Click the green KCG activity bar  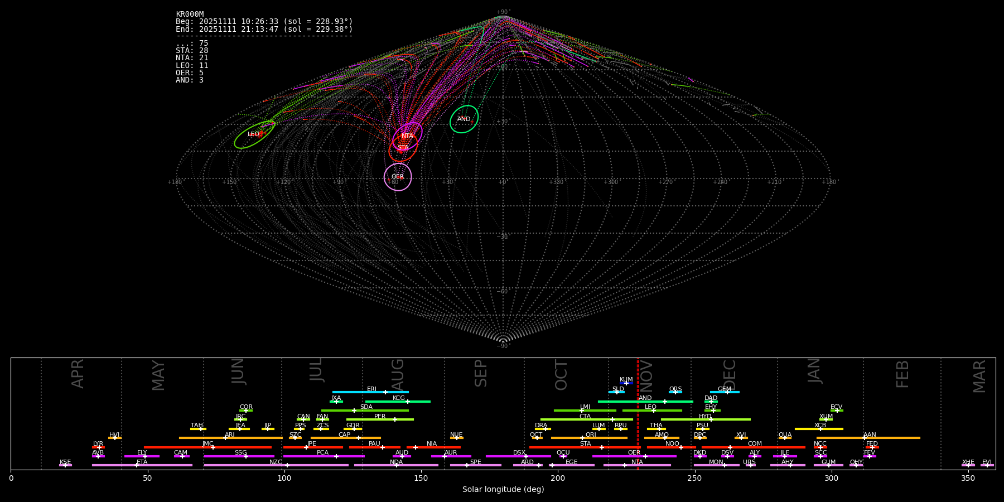point(398,401)
